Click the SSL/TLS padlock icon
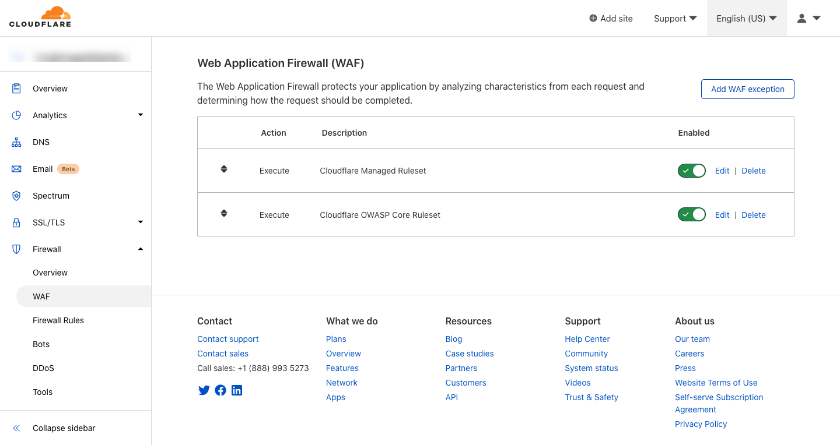840x445 pixels. click(x=16, y=223)
